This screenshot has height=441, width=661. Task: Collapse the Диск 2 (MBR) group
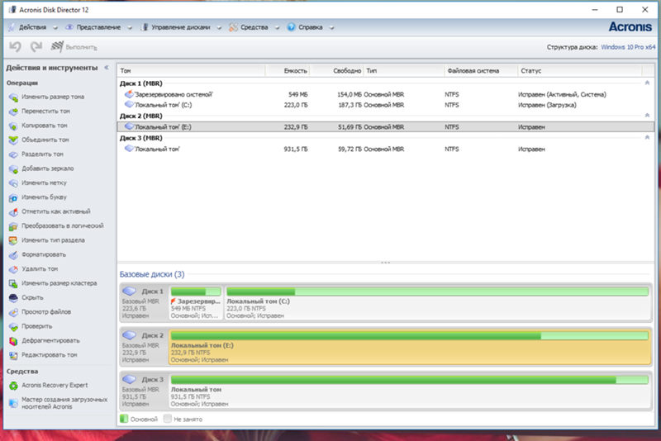[647, 116]
